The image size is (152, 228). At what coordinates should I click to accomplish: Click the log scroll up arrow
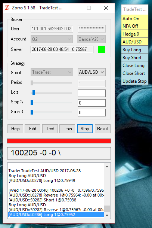(x=107, y=167)
